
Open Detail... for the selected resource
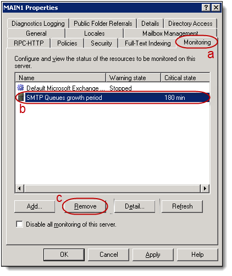click(135, 206)
